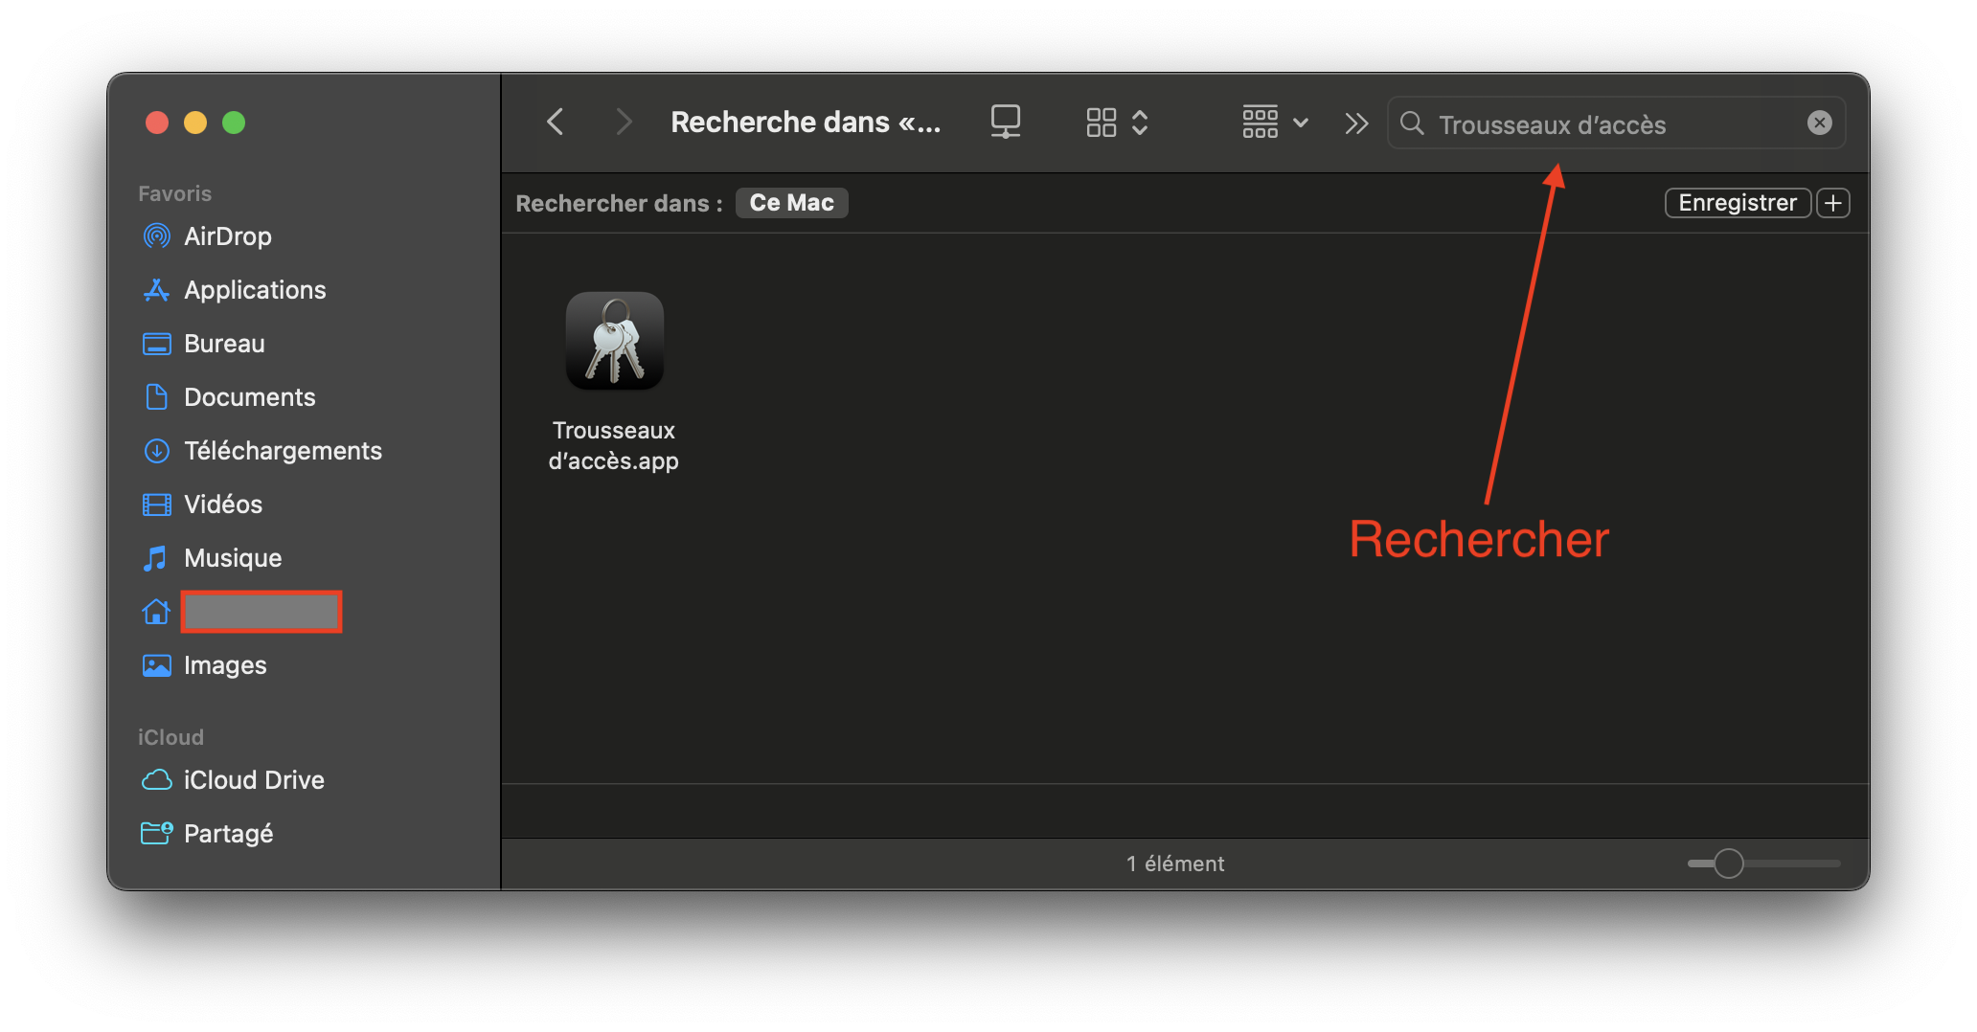This screenshot has height=1032, width=1977.
Task: Click the Images picture icon
Action: tap(156, 665)
